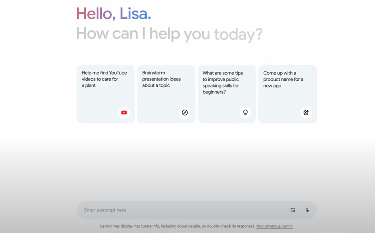Pick the public speaking tips suggestion text
The height and width of the screenshot is (233, 375).
223,82
